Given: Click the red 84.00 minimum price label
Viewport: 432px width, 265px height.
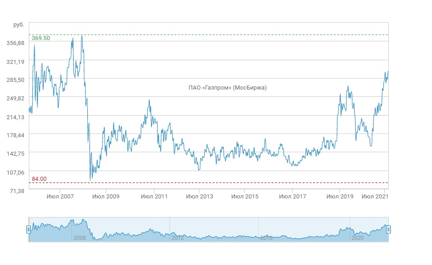Looking at the screenshot, I should coord(39,179).
